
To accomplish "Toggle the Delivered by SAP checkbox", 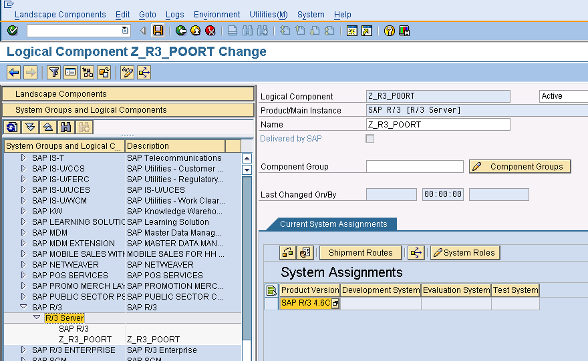I will coord(370,139).
